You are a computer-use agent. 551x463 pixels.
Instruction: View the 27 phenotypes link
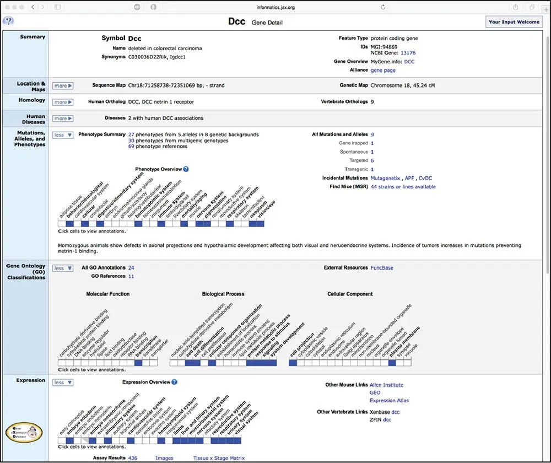click(x=131, y=134)
